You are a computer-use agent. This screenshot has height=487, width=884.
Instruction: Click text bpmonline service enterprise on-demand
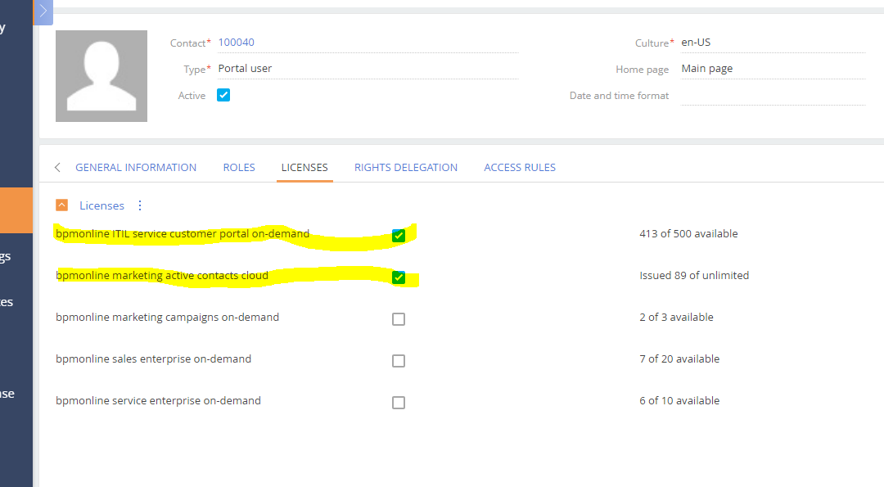click(159, 401)
